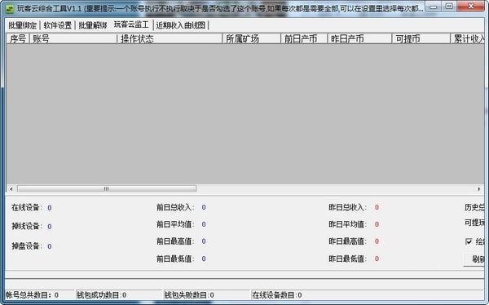This screenshot has height=305, width=489.
Task: Click the 昨日最低值 label
Action: tap(348, 259)
